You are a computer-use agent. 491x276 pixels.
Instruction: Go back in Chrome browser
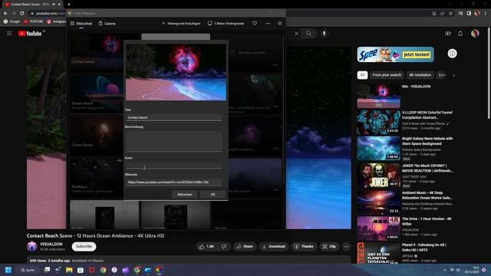click(x=5, y=14)
